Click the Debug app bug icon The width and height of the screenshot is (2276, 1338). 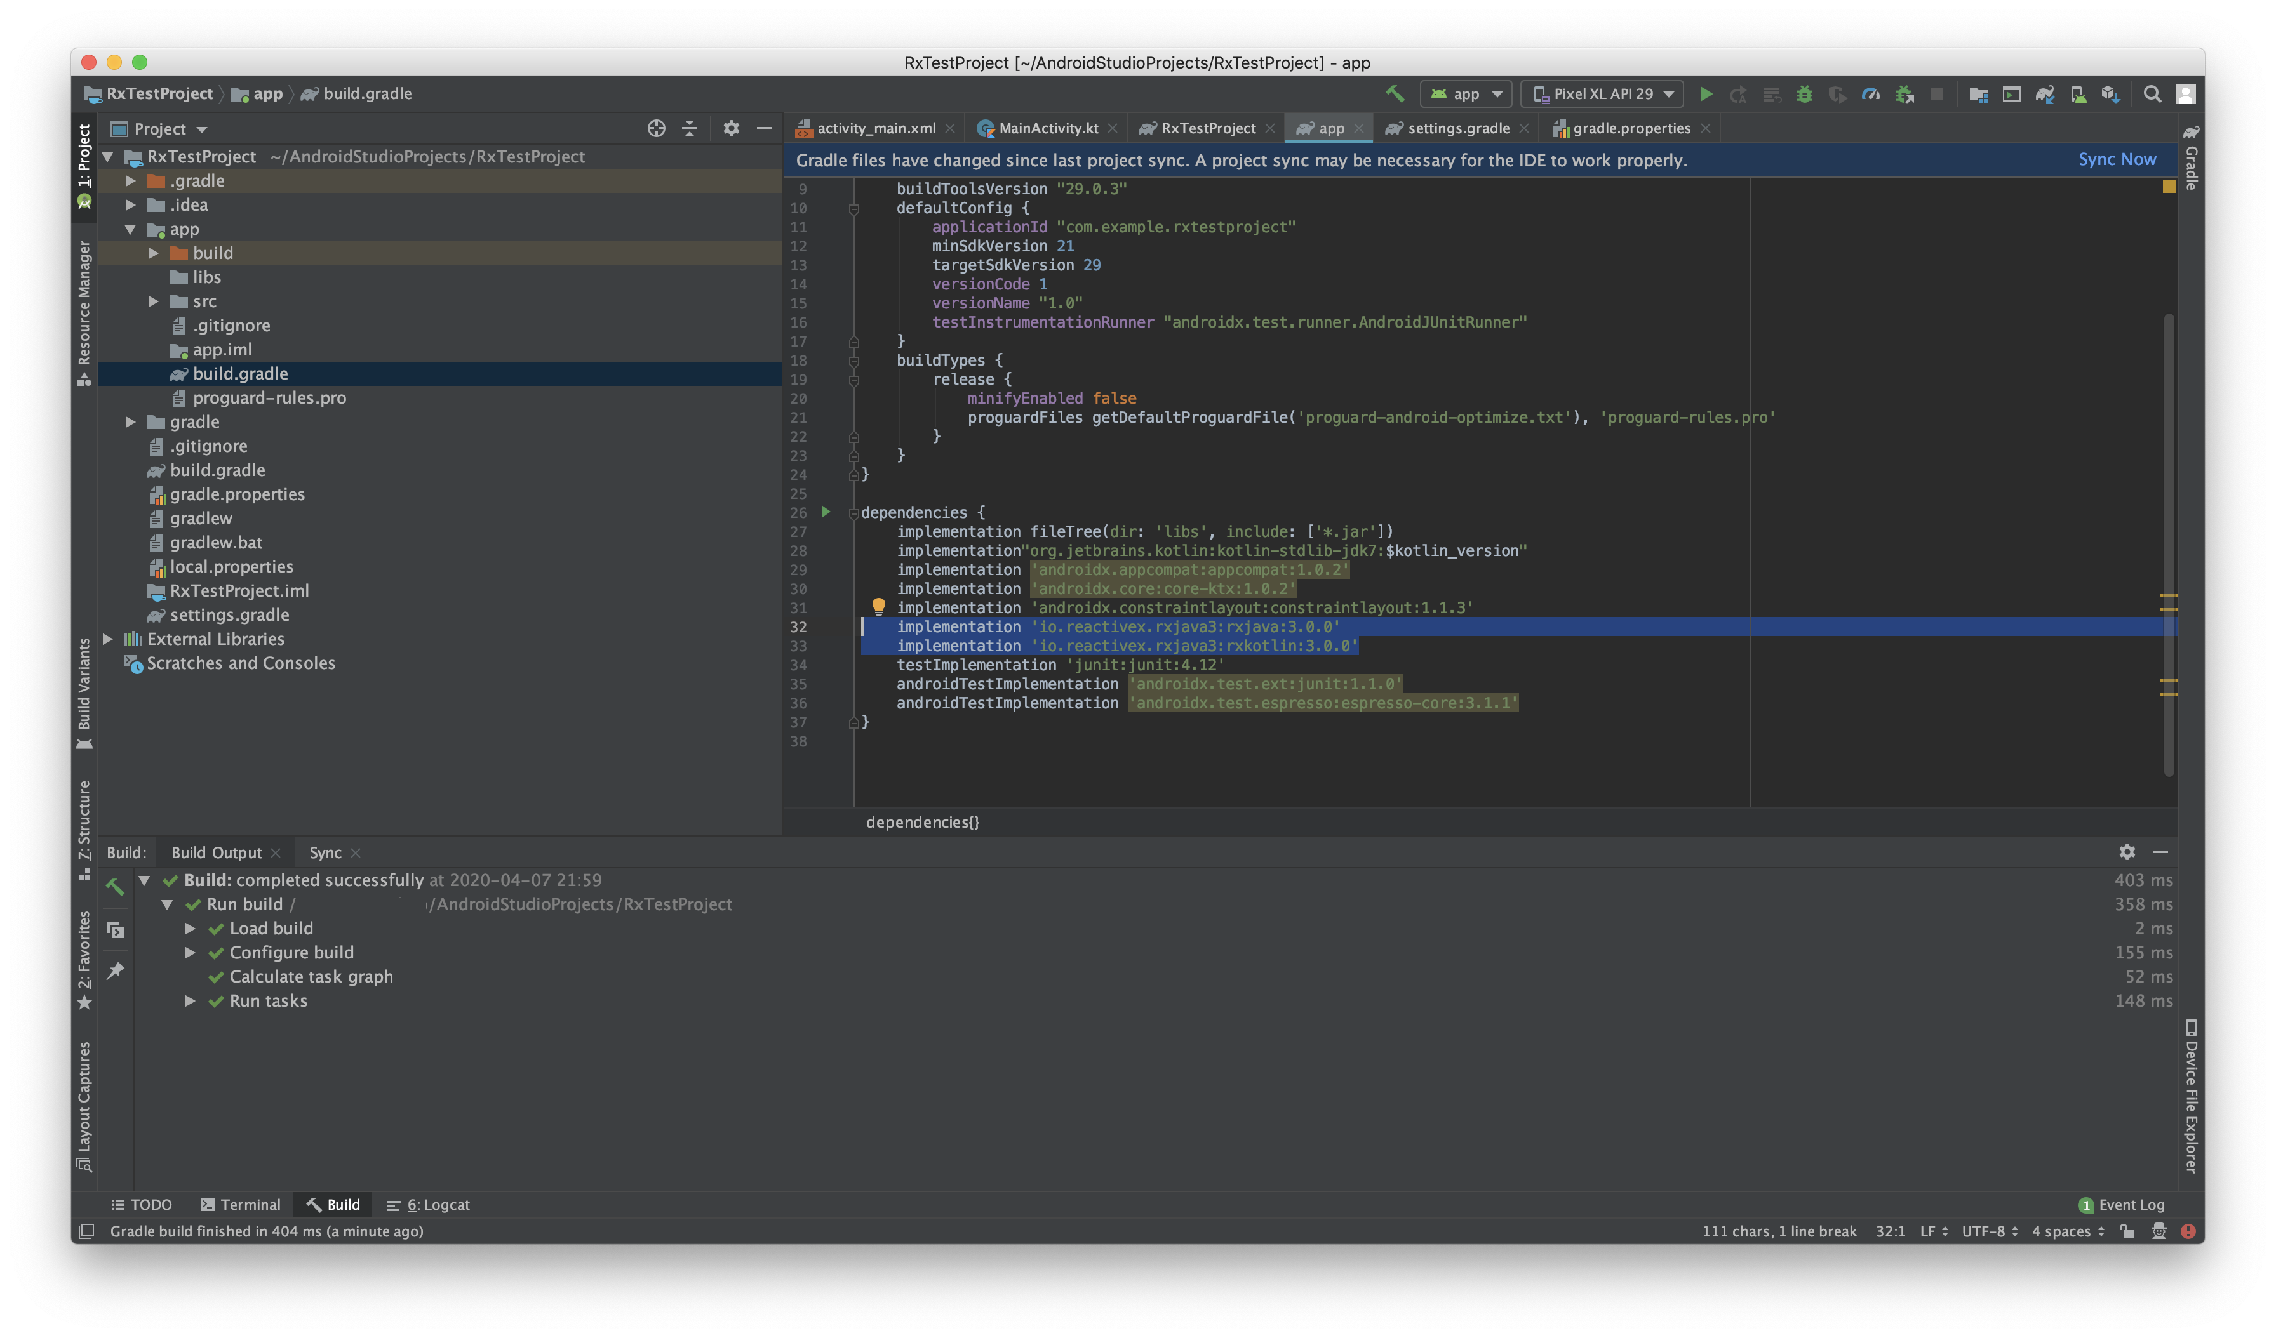(1804, 94)
